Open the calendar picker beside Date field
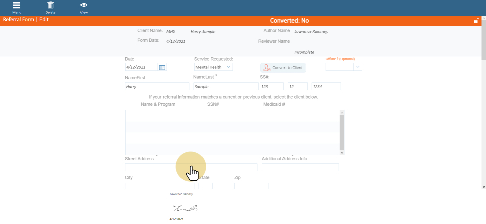 [162, 67]
